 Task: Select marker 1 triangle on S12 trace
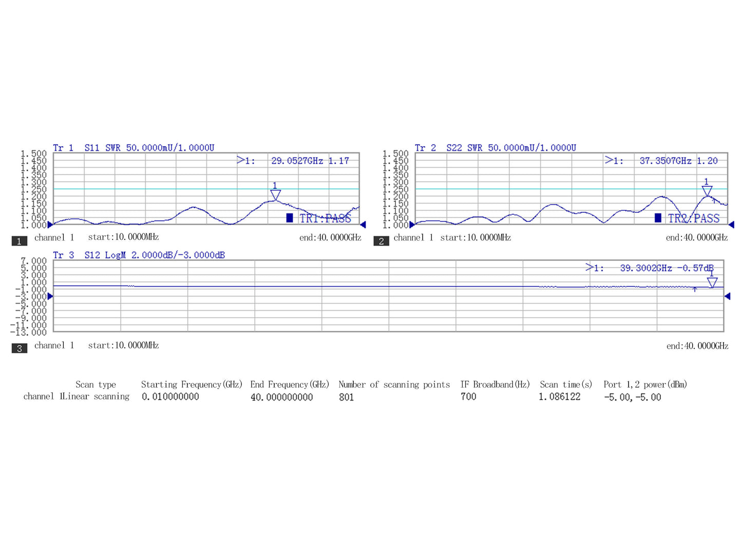712,282
